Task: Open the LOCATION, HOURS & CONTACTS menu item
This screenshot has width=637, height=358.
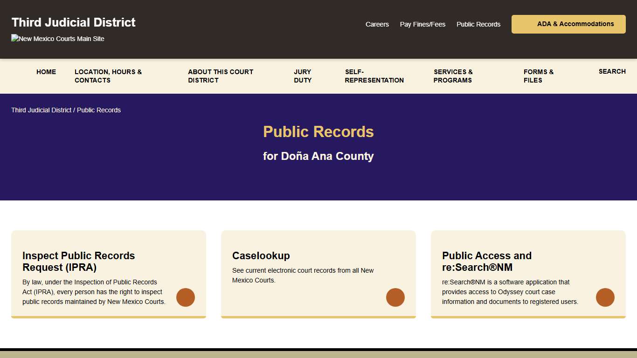Action: point(108,76)
